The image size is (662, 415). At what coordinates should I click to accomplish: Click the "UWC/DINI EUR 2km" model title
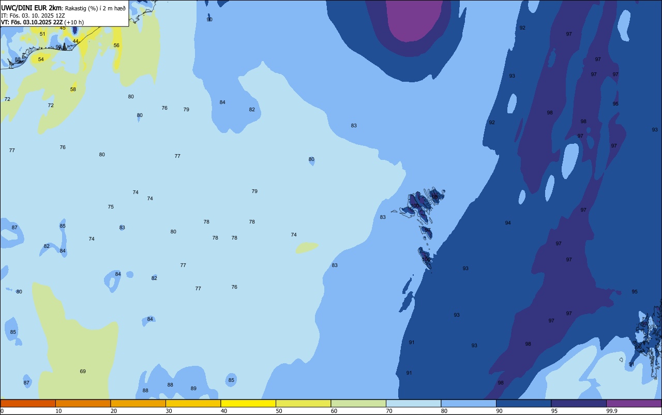coord(31,8)
